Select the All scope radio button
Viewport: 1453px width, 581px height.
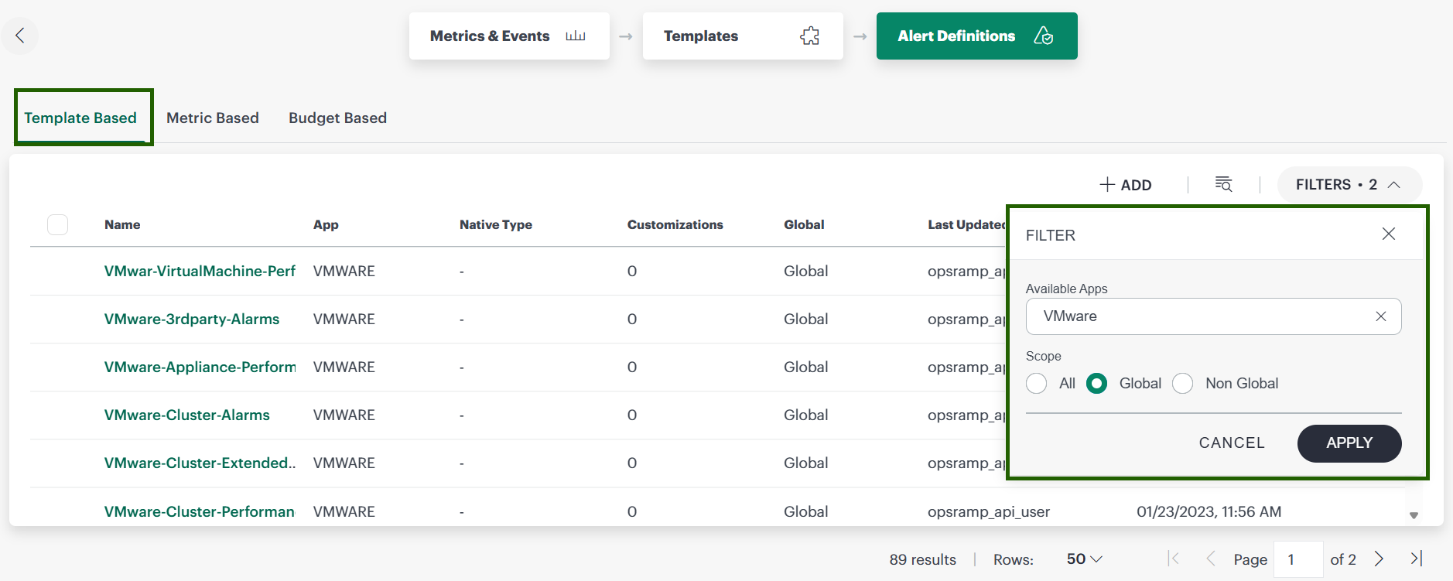coord(1037,384)
